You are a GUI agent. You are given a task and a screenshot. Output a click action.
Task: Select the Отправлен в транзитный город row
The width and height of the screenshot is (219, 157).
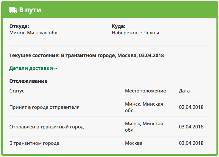coord(47,126)
